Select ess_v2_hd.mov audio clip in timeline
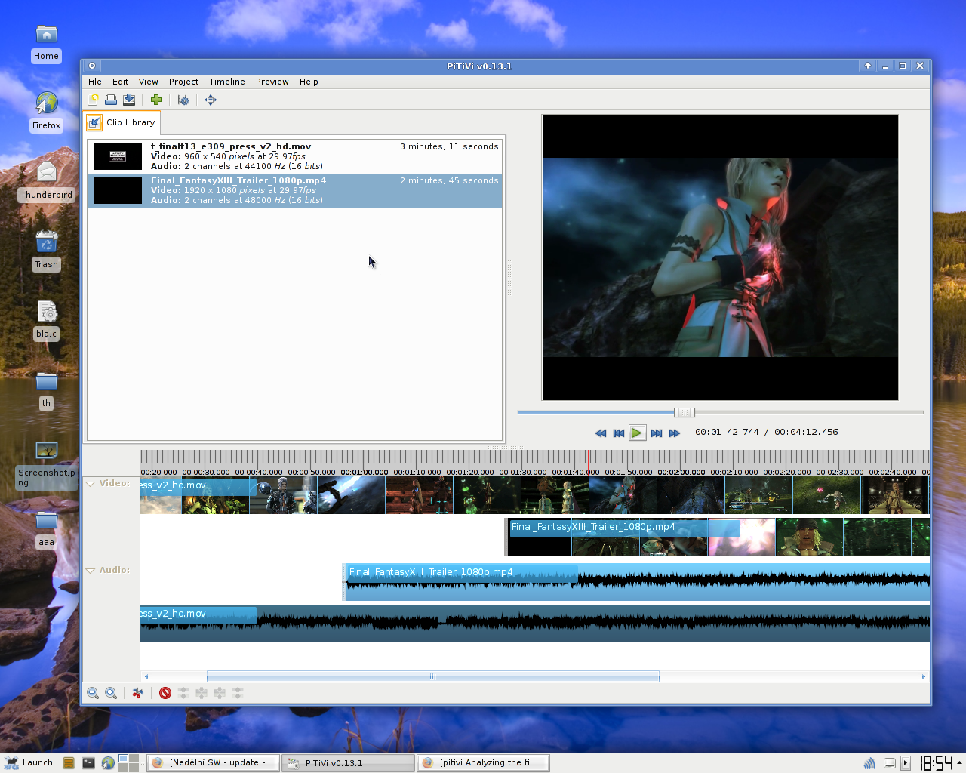Image resolution: width=966 pixels, height=773 pixels. point(535,624)
